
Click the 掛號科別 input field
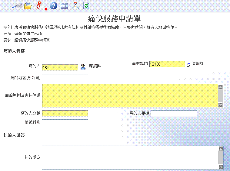tap(65, 123)
